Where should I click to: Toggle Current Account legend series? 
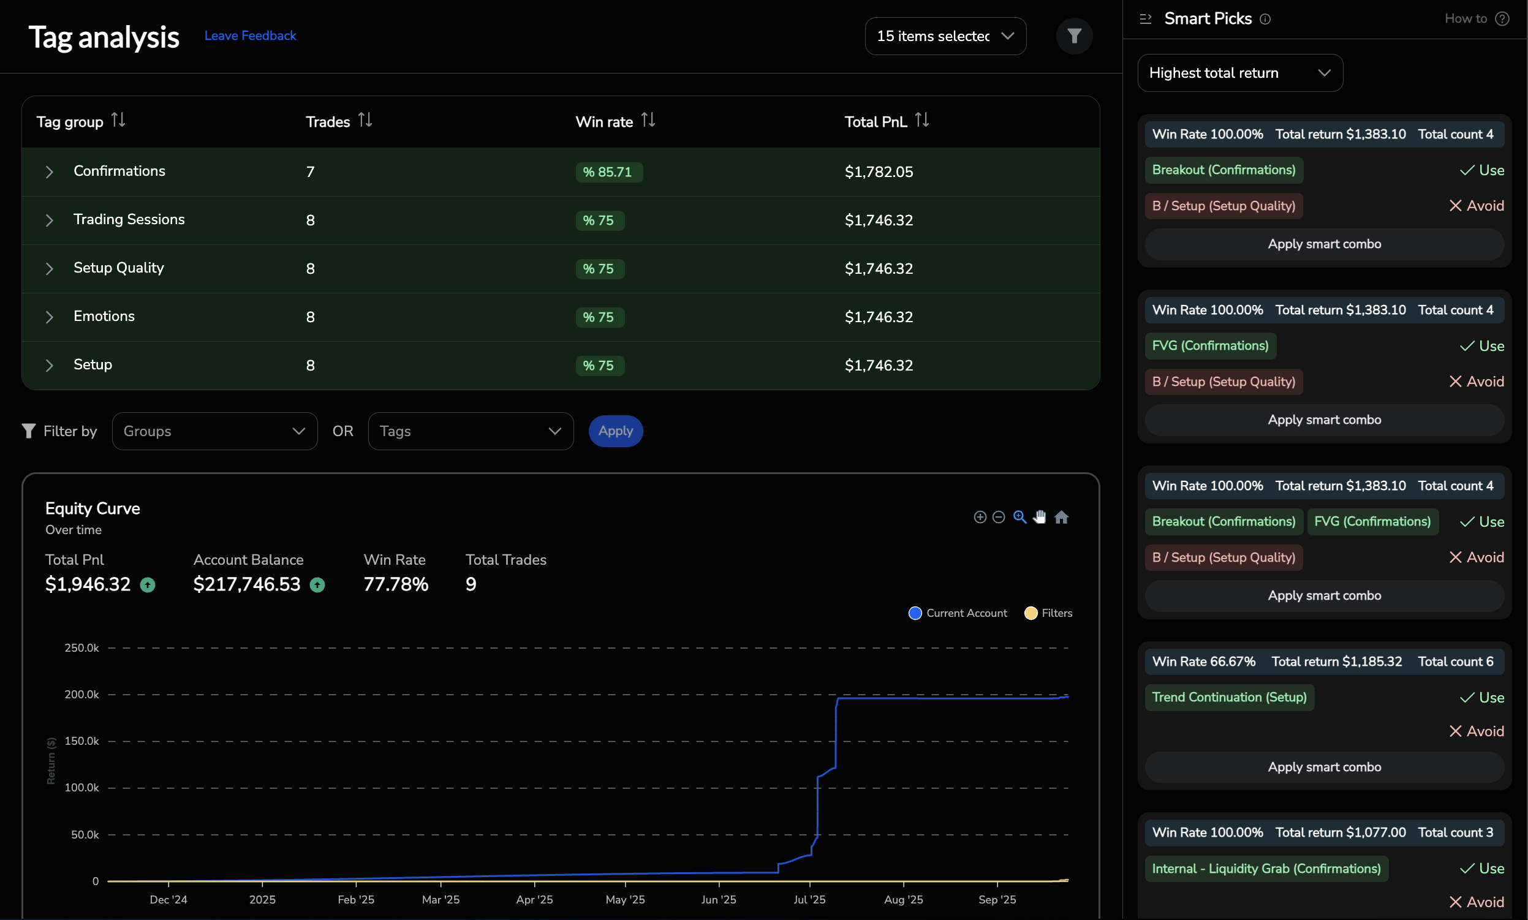(x=958, y=613)
